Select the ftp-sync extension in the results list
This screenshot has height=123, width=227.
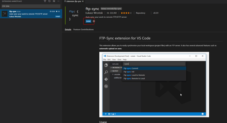(31, 14)
